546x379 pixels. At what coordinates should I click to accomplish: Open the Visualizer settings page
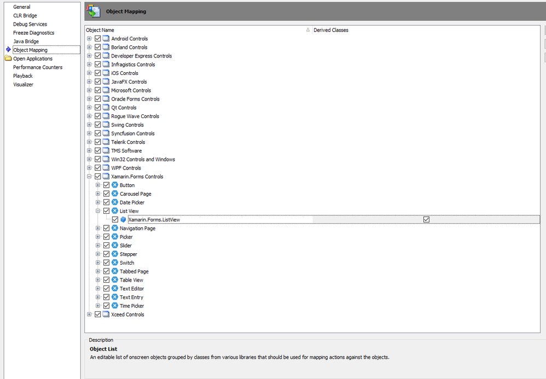coord(24,85)
